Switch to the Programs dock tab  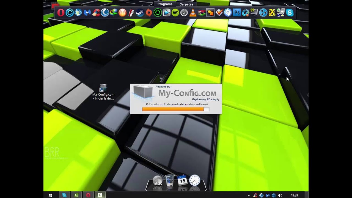(165, 4)
